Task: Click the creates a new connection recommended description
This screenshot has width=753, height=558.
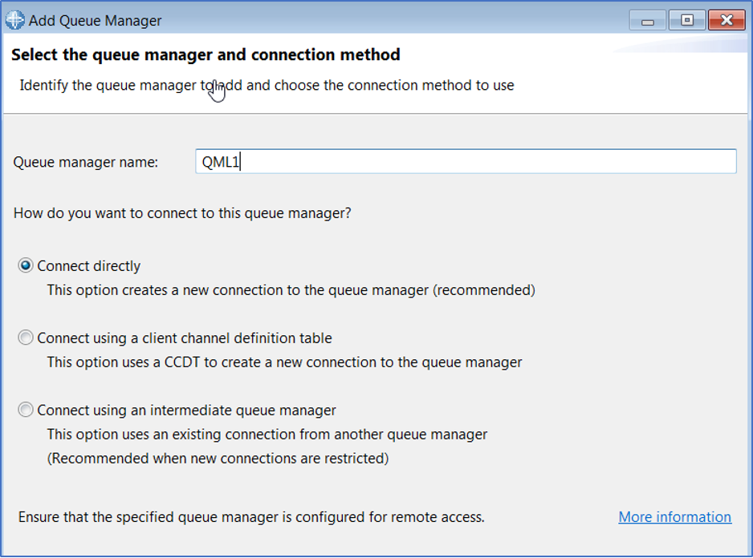Action: click(x=291, y=290)
